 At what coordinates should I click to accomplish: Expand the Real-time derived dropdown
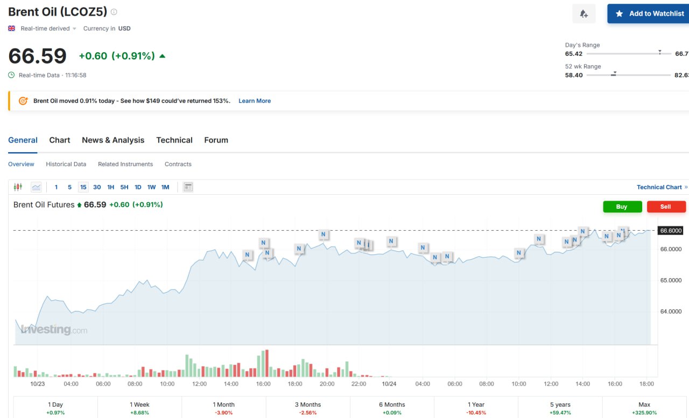coord(74,29)
